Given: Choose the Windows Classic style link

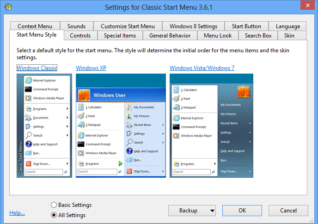Looking at the screenshot, I should [37, 68].
